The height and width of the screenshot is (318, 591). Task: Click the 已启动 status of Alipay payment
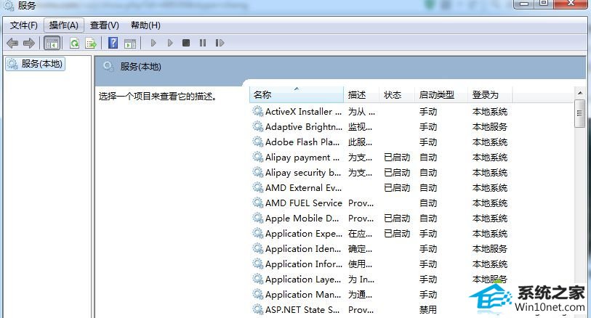tap(397, 158)
